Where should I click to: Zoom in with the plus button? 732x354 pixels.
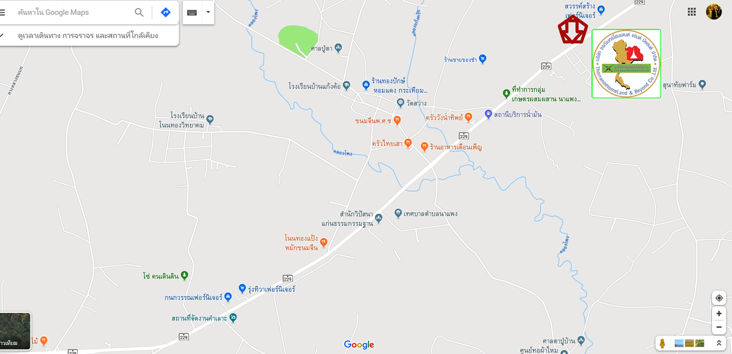(x=719, y=313)
